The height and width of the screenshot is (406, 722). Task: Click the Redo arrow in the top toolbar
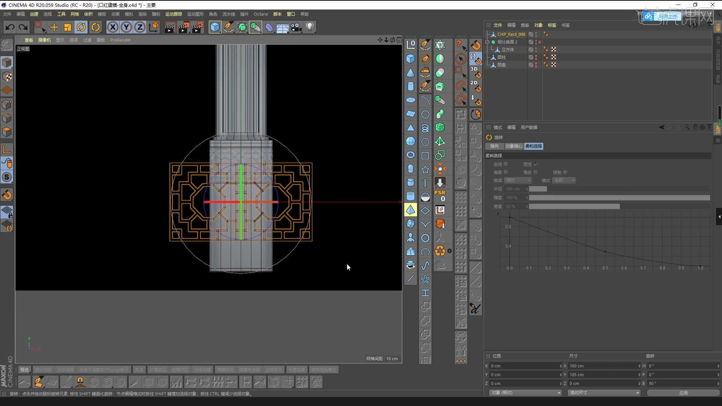coord(23,27)
